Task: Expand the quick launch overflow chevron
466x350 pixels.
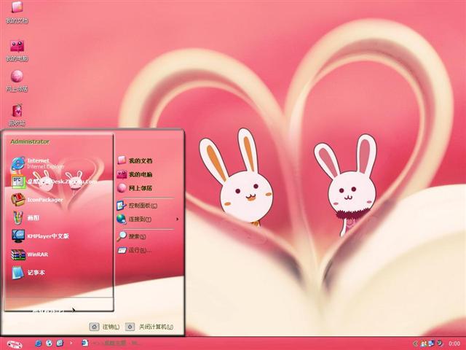Action: click(70, 343)
